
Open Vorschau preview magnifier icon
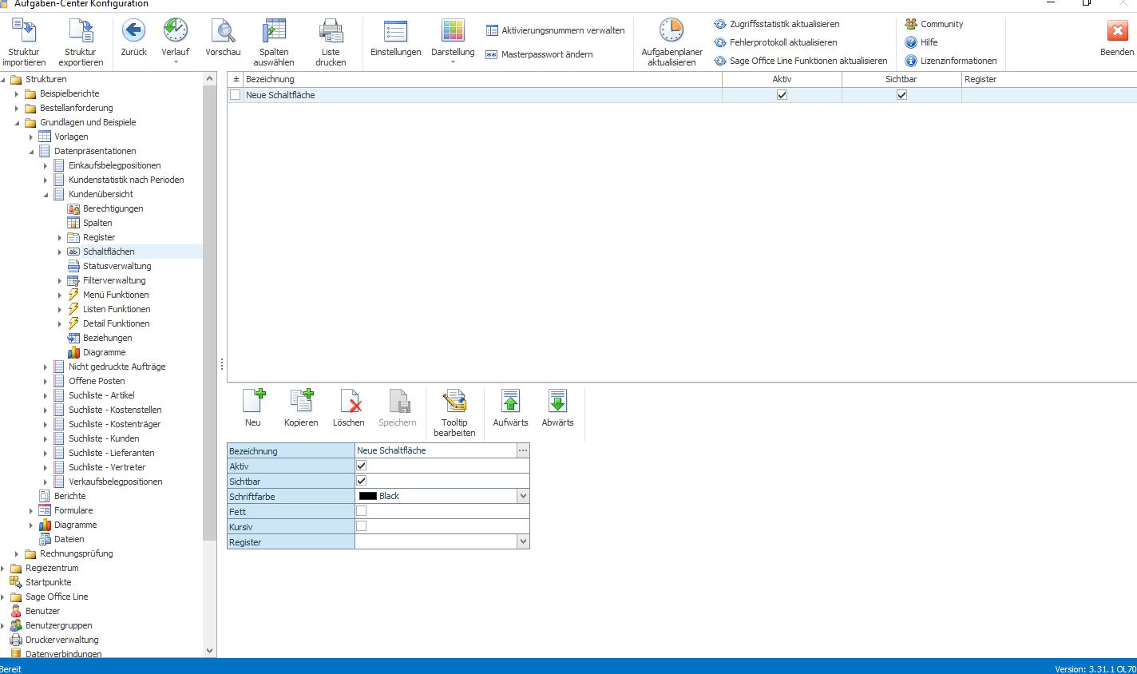coord(223,30)
